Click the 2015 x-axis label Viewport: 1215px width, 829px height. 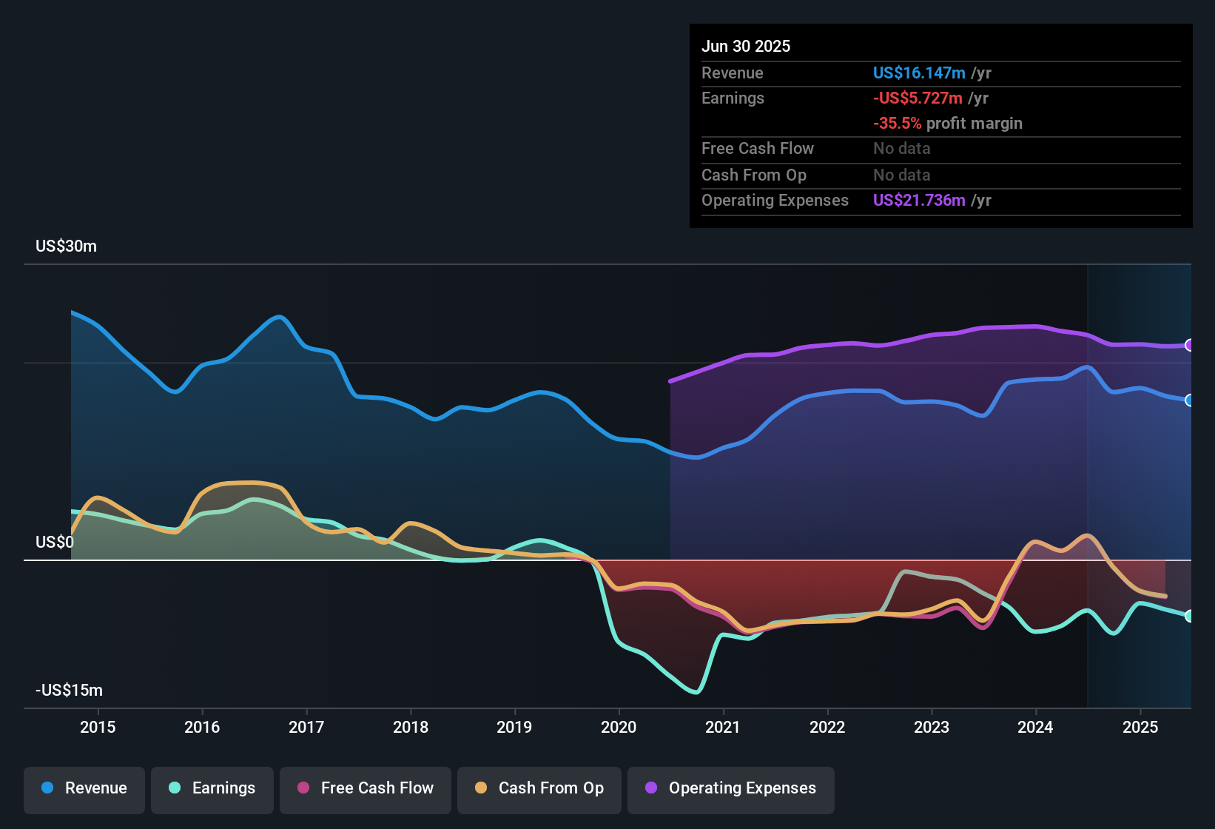(x=98, y=728)
